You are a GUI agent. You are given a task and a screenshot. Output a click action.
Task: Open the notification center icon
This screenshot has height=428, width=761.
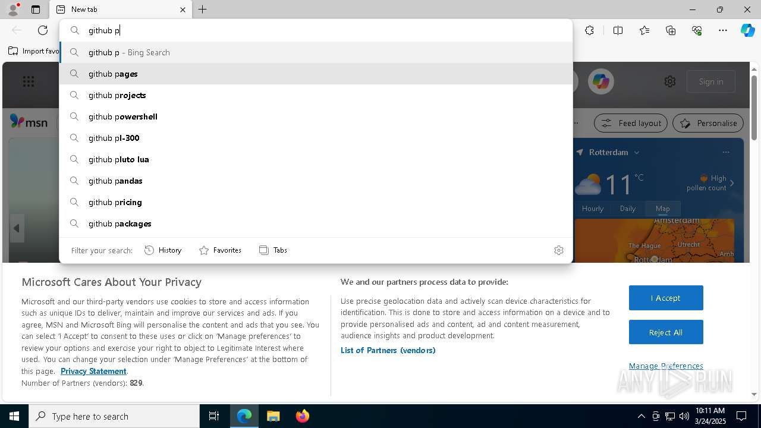coord(741,416)
